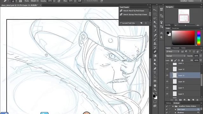Open the Character panel icon
Viewport: 203px width, 114px height.
point(161,33)
